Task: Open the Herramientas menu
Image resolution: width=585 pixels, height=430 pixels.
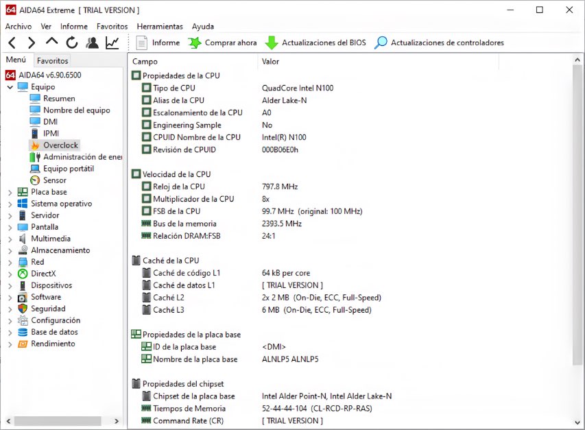Action: tap(160, 27)
